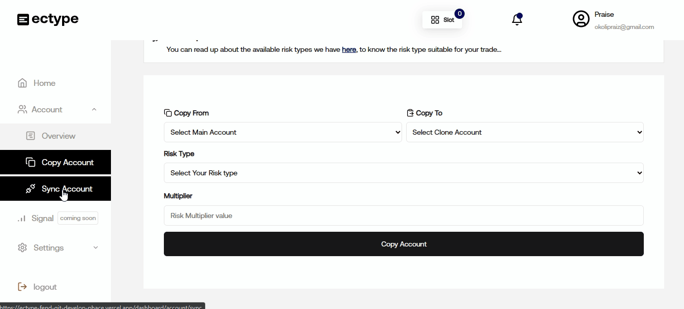
Task: Click the Risk Multiplier value field
Action: 403,215
